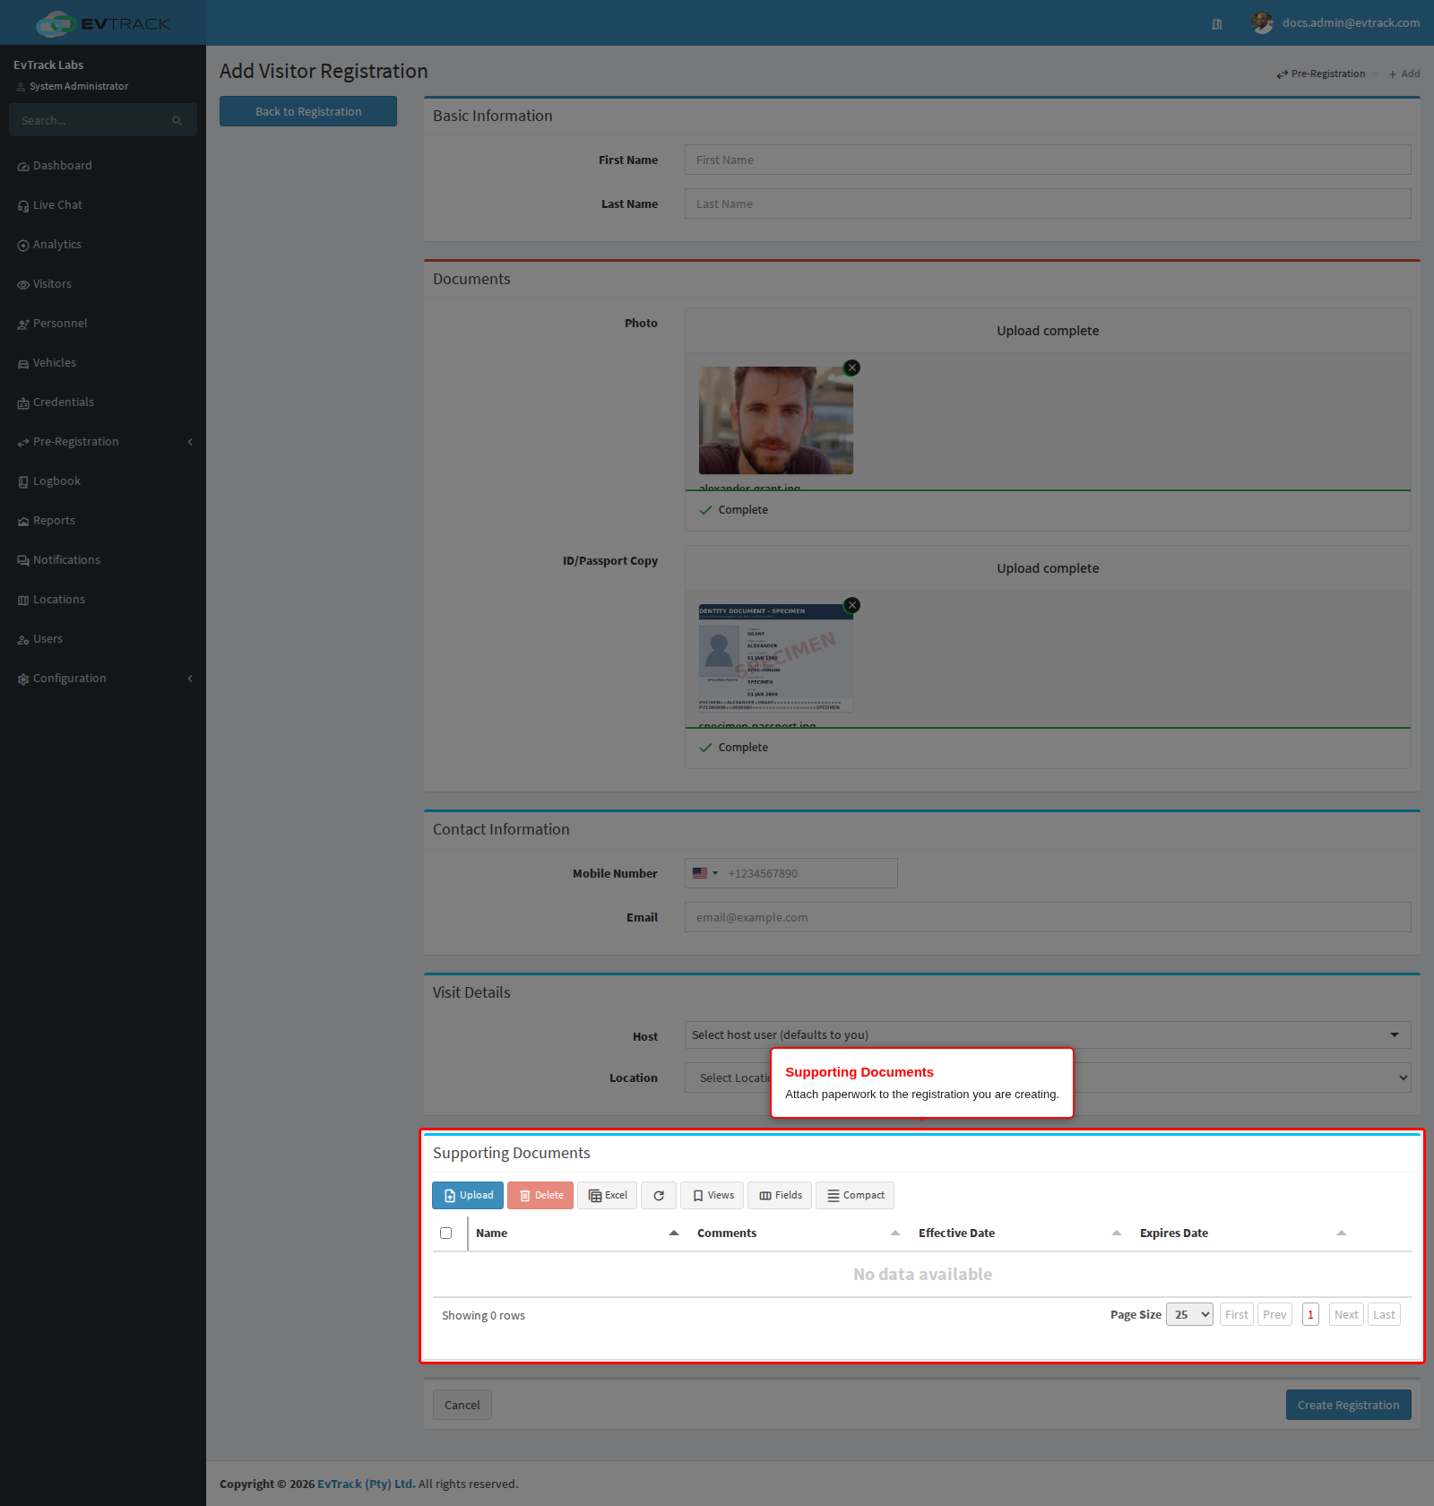Open the Page Size dropdown
The height and width of the screenshot is (1506, 1434).
[x=1189, y=1314]
